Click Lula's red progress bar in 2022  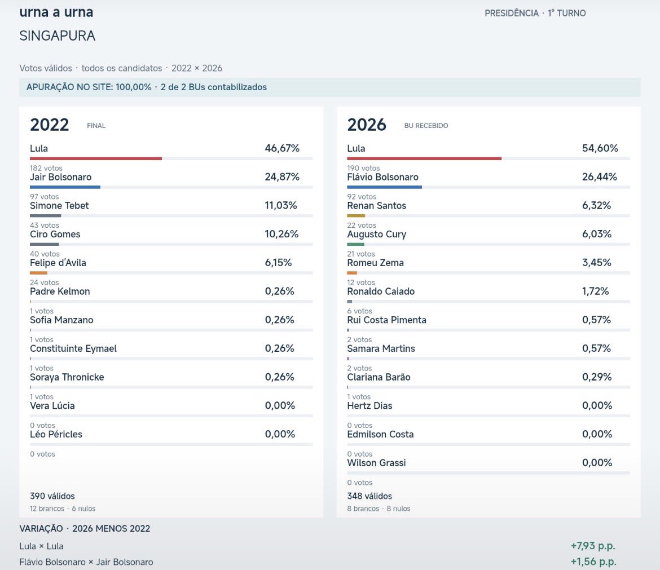(x=96, y=158)
